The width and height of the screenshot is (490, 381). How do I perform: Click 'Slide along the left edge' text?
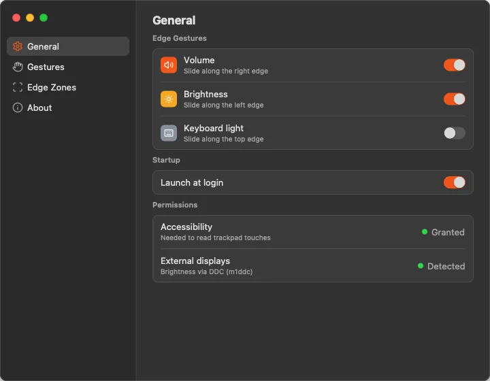click(223, 105)
